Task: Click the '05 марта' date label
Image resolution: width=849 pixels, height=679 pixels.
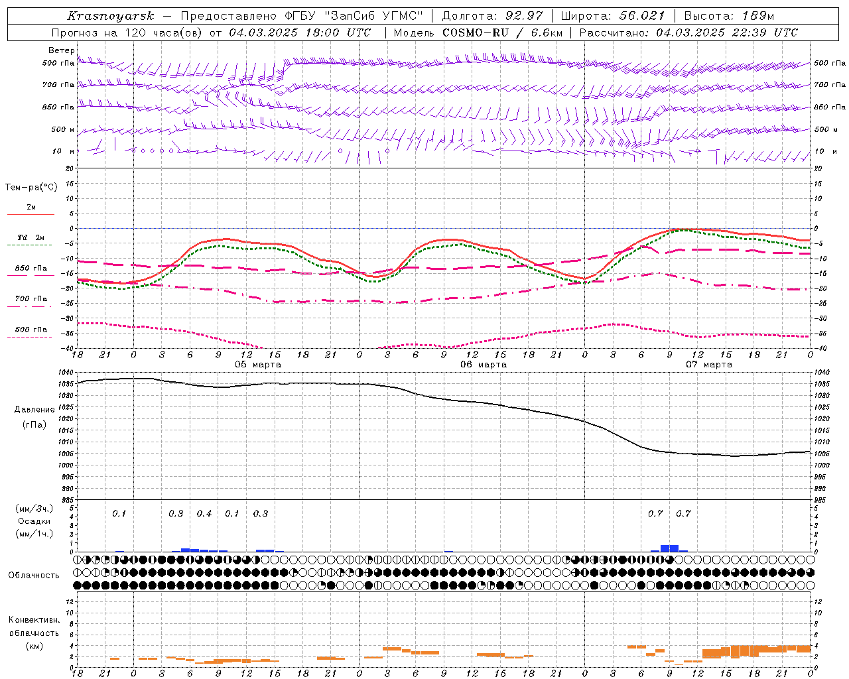Action: tap(258, 365)
